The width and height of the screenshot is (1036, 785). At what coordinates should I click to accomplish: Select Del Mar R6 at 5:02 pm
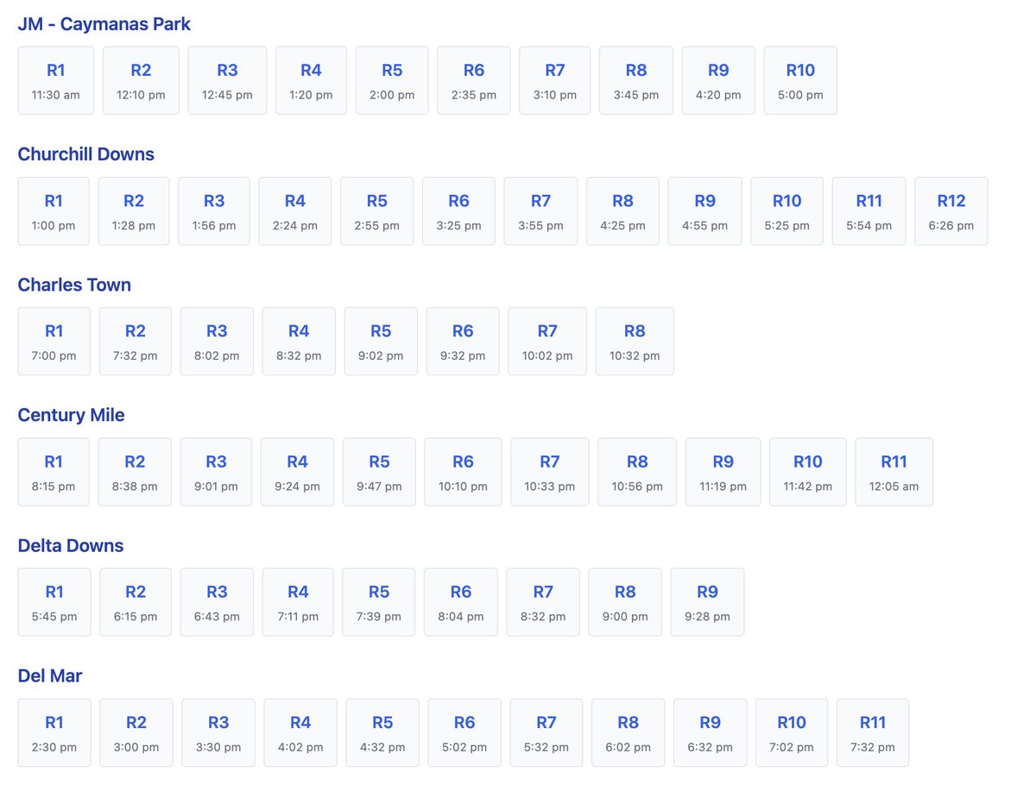[x=464, y=732]
